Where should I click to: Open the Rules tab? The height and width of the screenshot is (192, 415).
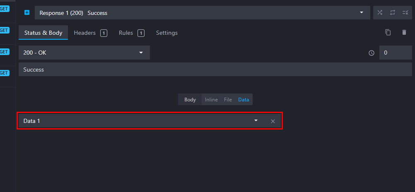131,33
